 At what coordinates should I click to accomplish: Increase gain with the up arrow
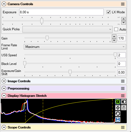[x=114, y=37]
